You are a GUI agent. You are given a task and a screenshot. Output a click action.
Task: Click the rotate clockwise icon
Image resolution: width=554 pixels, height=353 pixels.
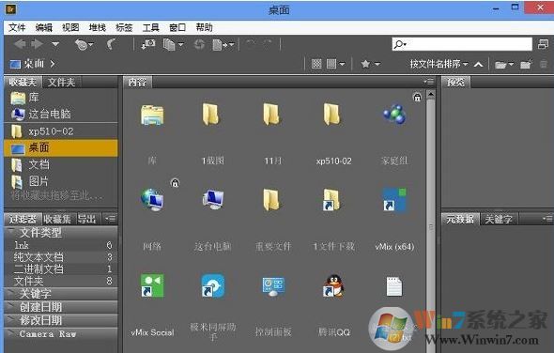269,44
